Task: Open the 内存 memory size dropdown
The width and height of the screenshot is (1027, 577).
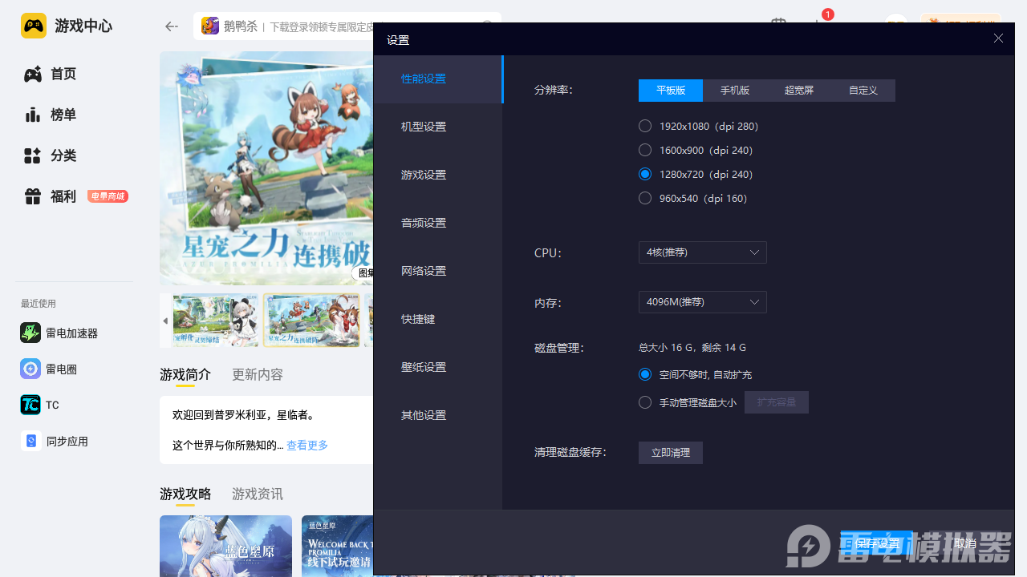Action: pyautogui.click(x=702, y=302)
